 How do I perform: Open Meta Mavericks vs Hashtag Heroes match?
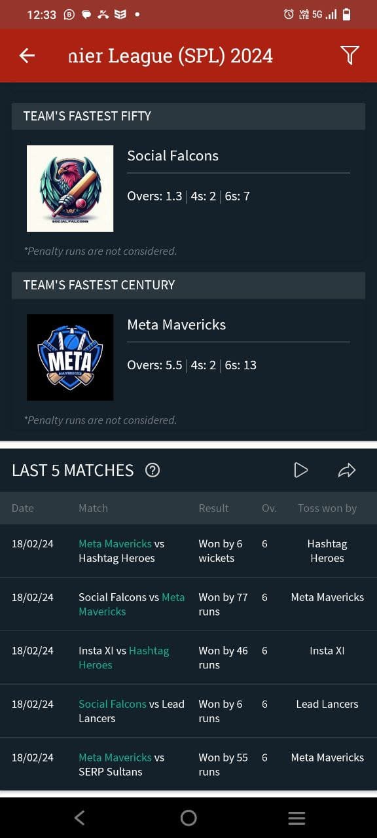[x=188, y=551]
